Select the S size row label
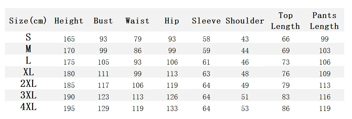This screenshot has width=352, height=119. point(28,37)
